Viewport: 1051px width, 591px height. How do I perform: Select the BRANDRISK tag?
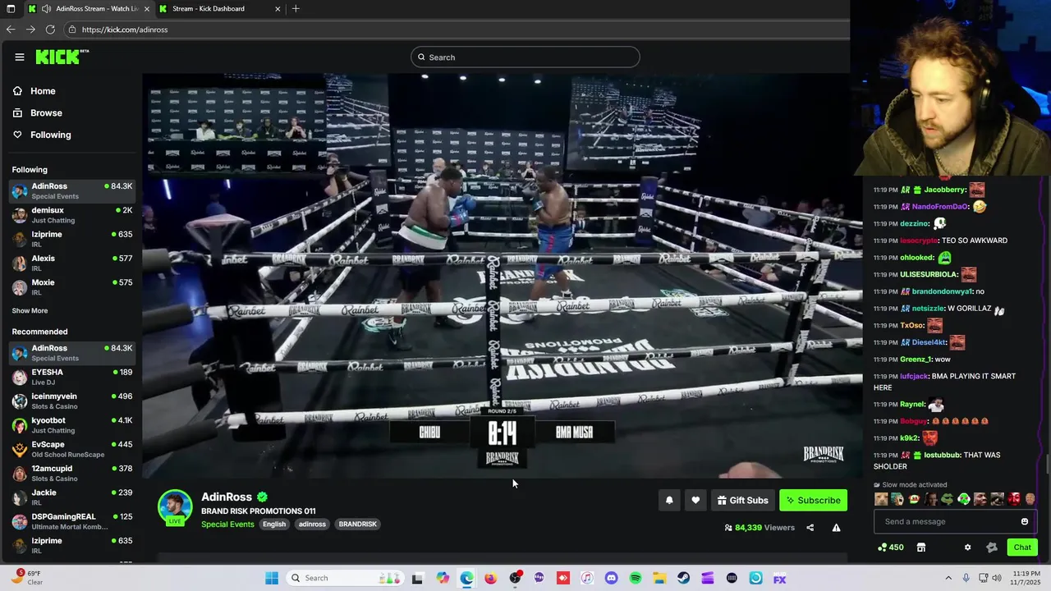357,525
